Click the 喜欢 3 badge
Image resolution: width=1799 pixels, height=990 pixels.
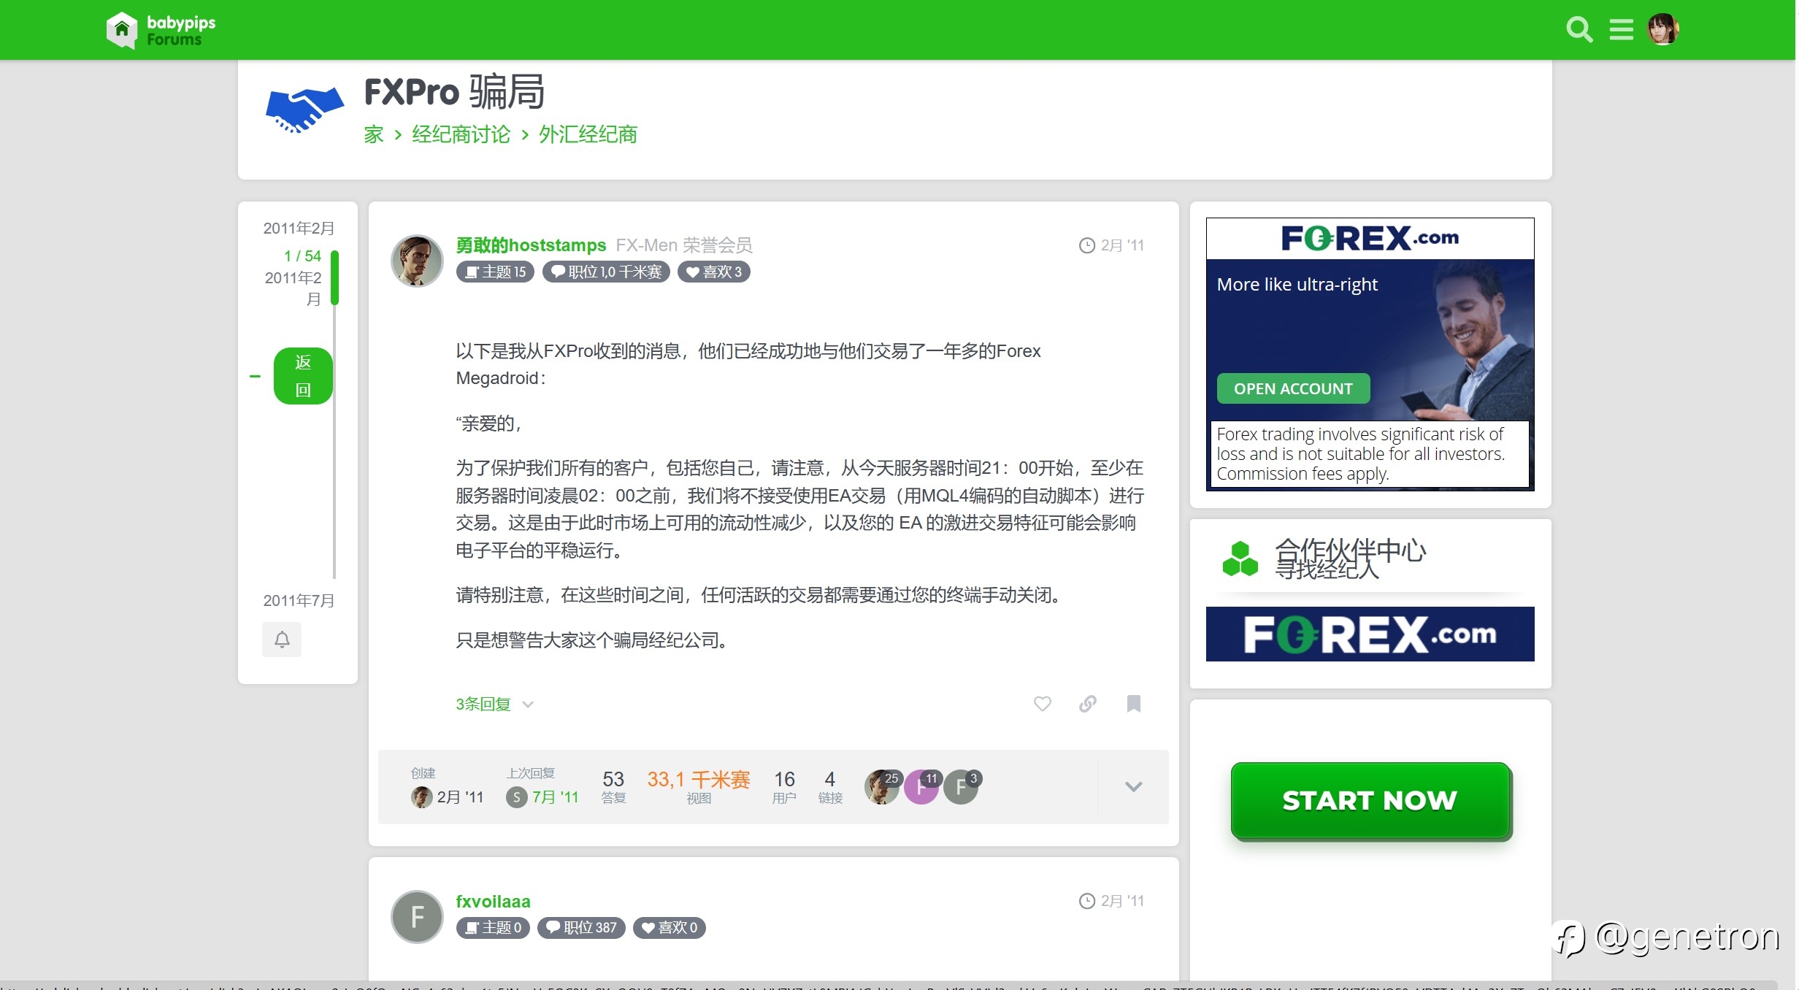pos(713,272)
